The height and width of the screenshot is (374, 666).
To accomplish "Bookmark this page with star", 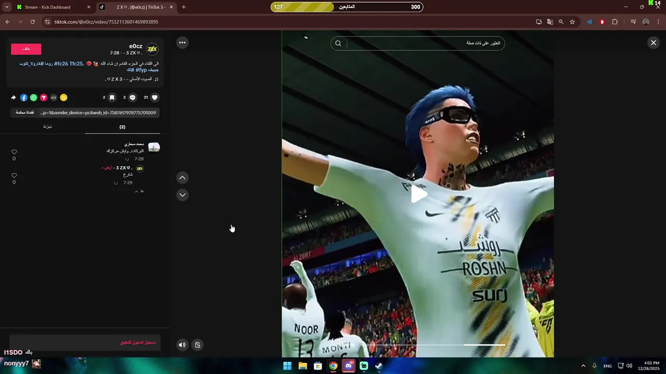I will click(x=572, y=22).
